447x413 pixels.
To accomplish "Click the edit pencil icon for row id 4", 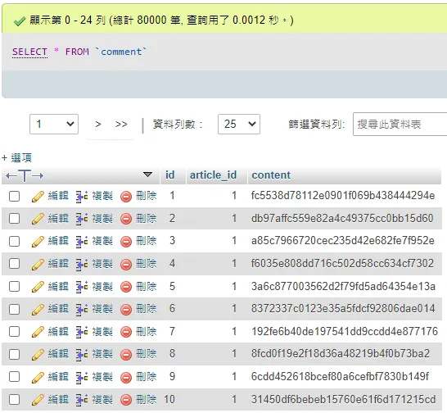I will point(38,264).
